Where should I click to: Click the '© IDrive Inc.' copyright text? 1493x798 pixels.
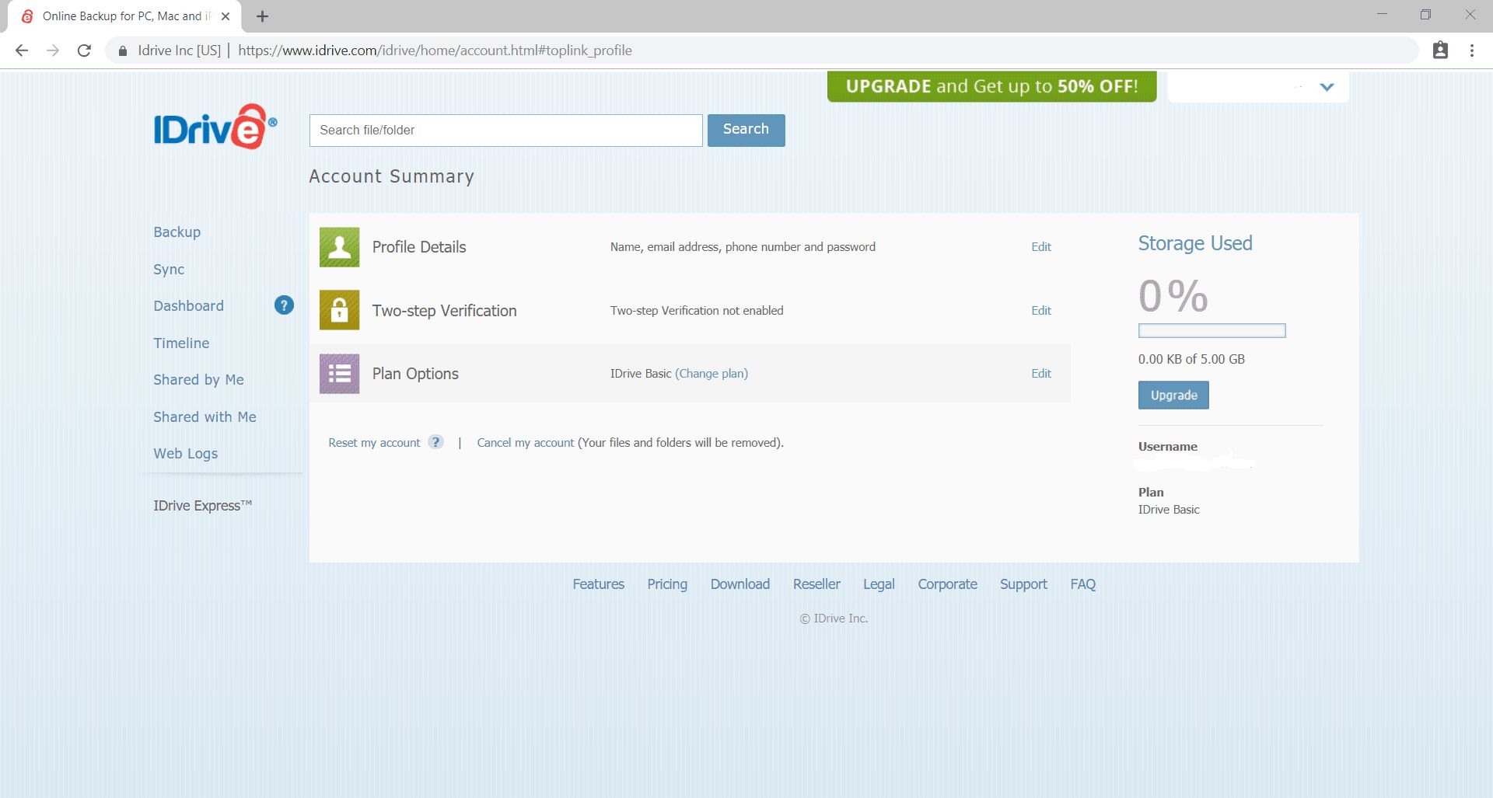click(834, 619)
